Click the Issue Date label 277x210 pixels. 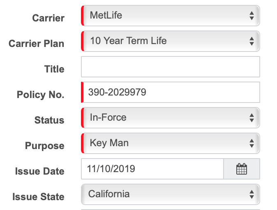(40, 171)
